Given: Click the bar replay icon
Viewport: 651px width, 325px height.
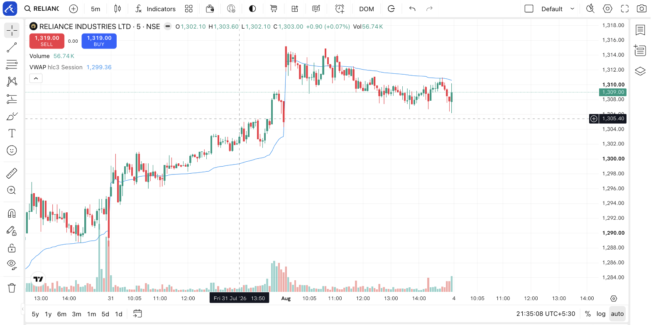Looking at the screenshot, I should (x=391, y=9).
